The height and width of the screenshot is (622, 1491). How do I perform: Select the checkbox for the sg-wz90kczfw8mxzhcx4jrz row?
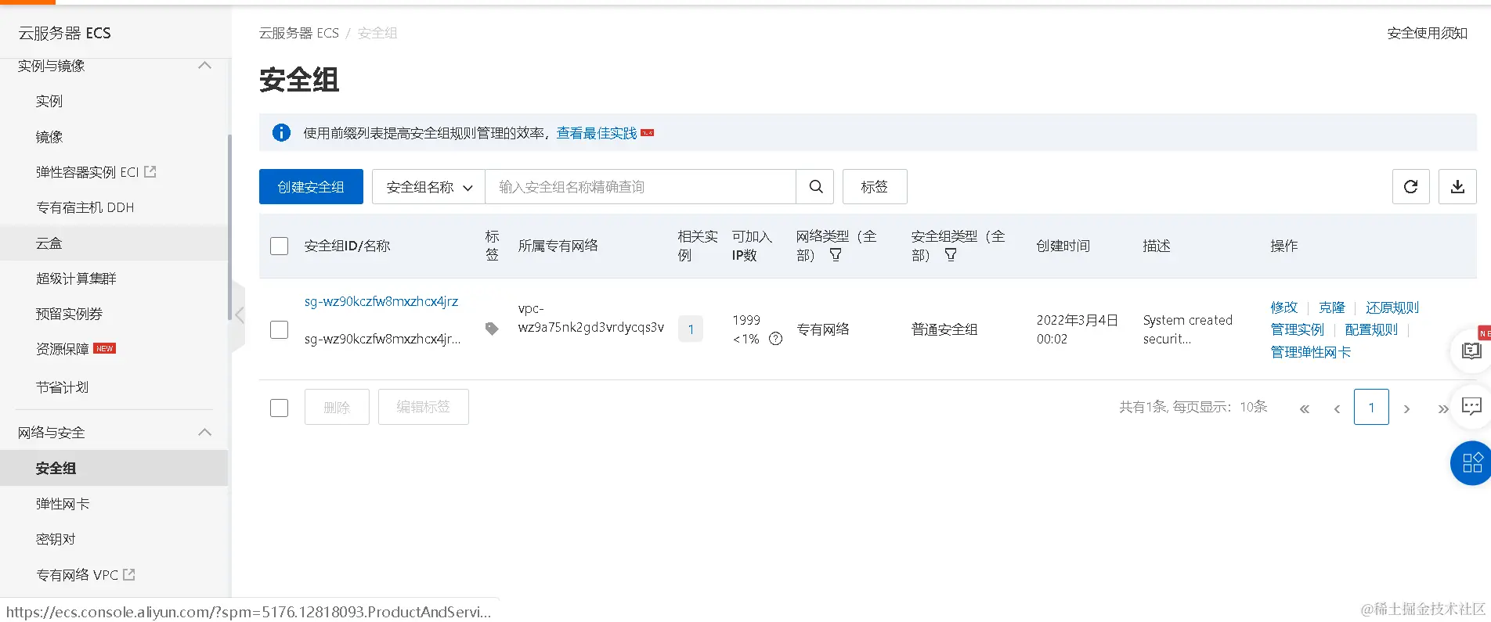(279, 329)
